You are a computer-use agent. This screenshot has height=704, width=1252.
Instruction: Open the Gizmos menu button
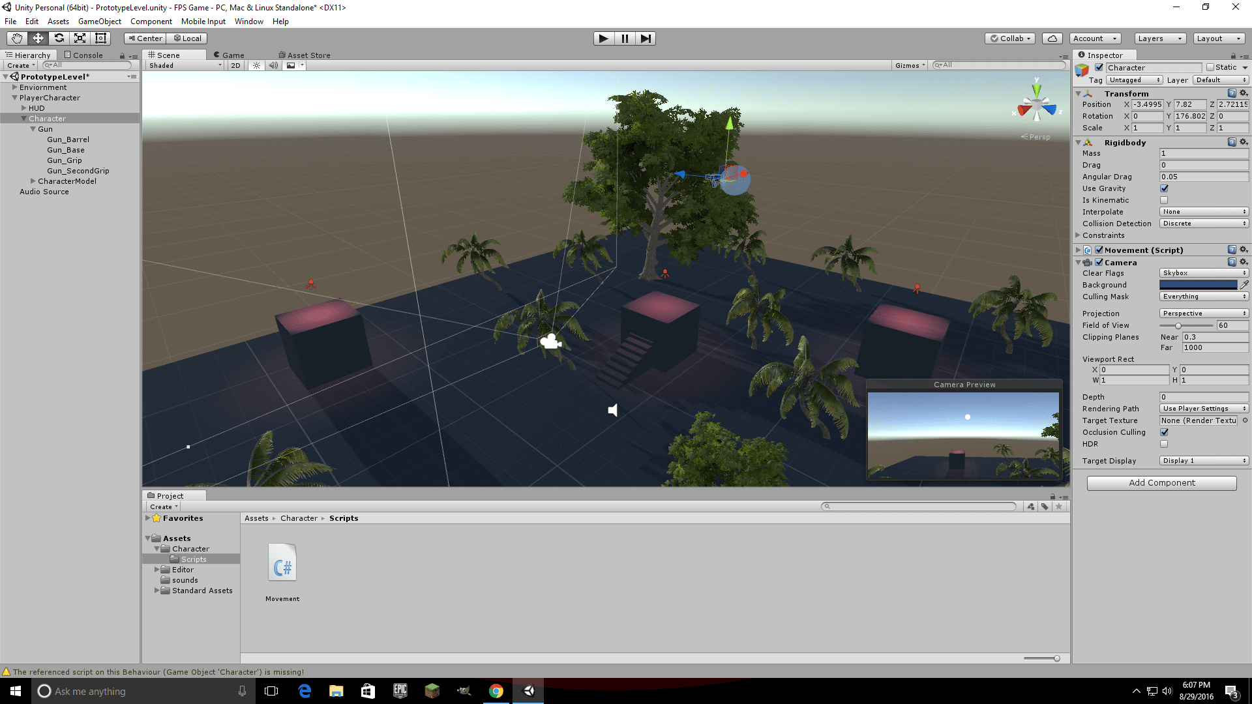coord(910,65)
